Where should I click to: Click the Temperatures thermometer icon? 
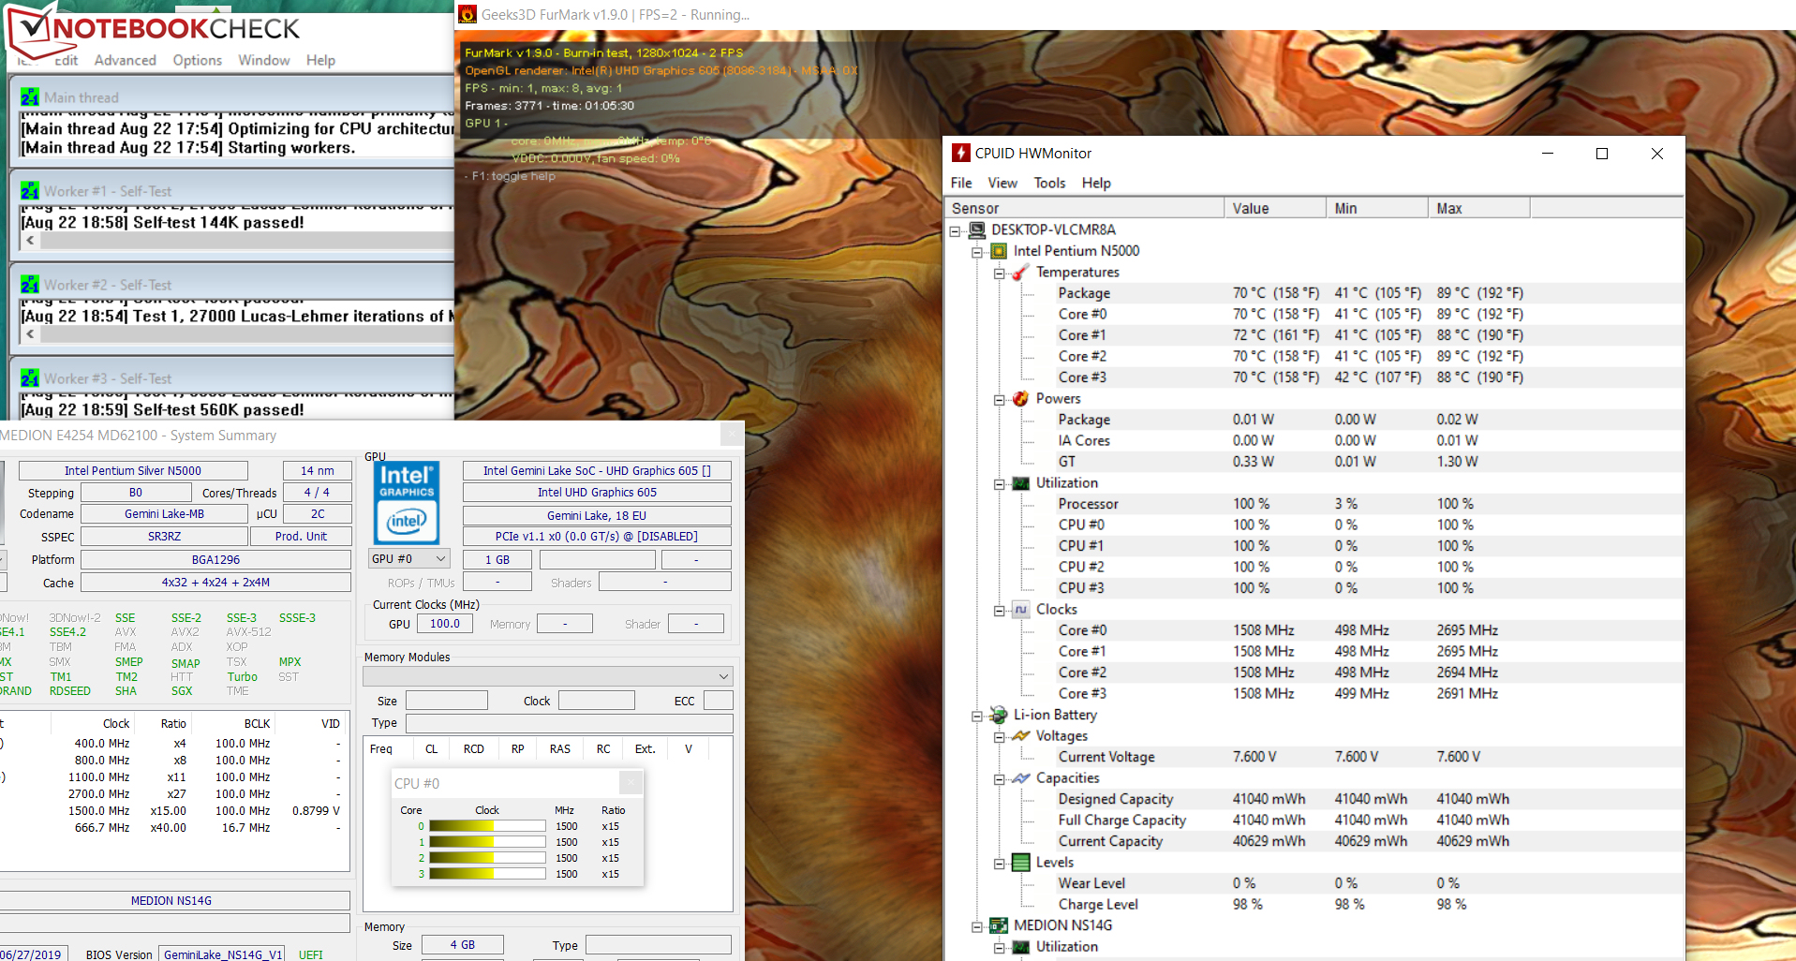coord(1021,272)
